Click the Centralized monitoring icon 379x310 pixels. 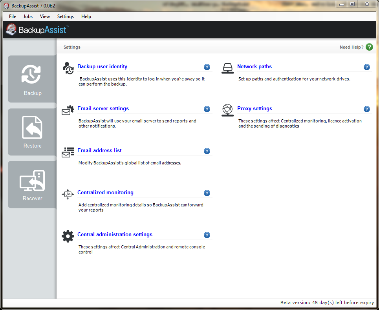click(68, 194)
